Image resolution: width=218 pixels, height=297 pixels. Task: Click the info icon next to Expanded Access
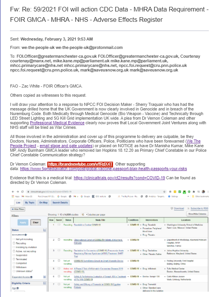click(31, 277)
